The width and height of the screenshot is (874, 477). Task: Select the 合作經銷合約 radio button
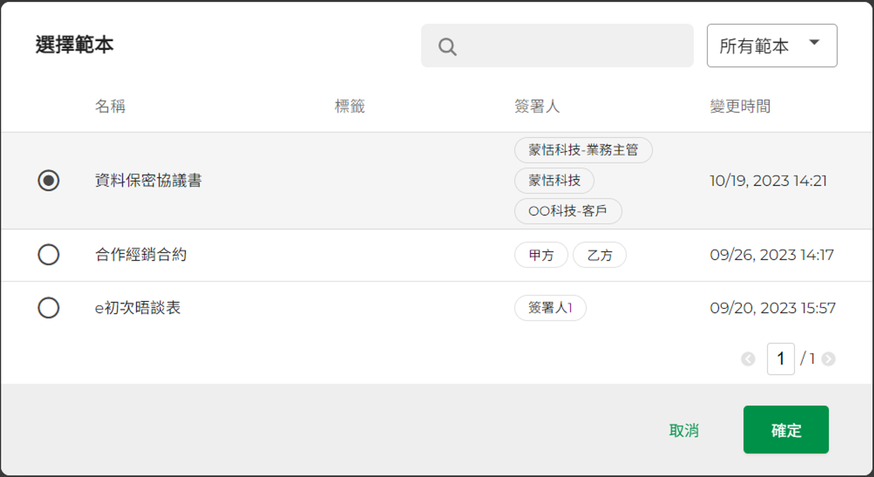point(49,254)
